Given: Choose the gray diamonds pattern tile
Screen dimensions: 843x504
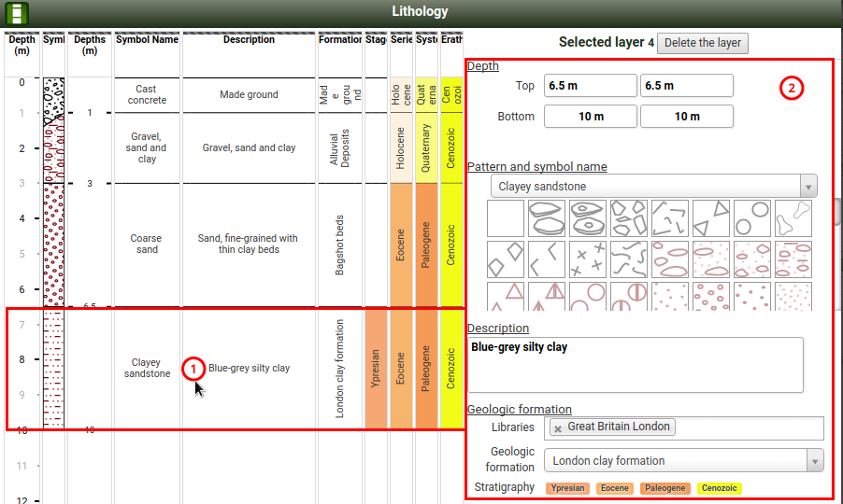Looking at the screenshot, I should (506, 259).
